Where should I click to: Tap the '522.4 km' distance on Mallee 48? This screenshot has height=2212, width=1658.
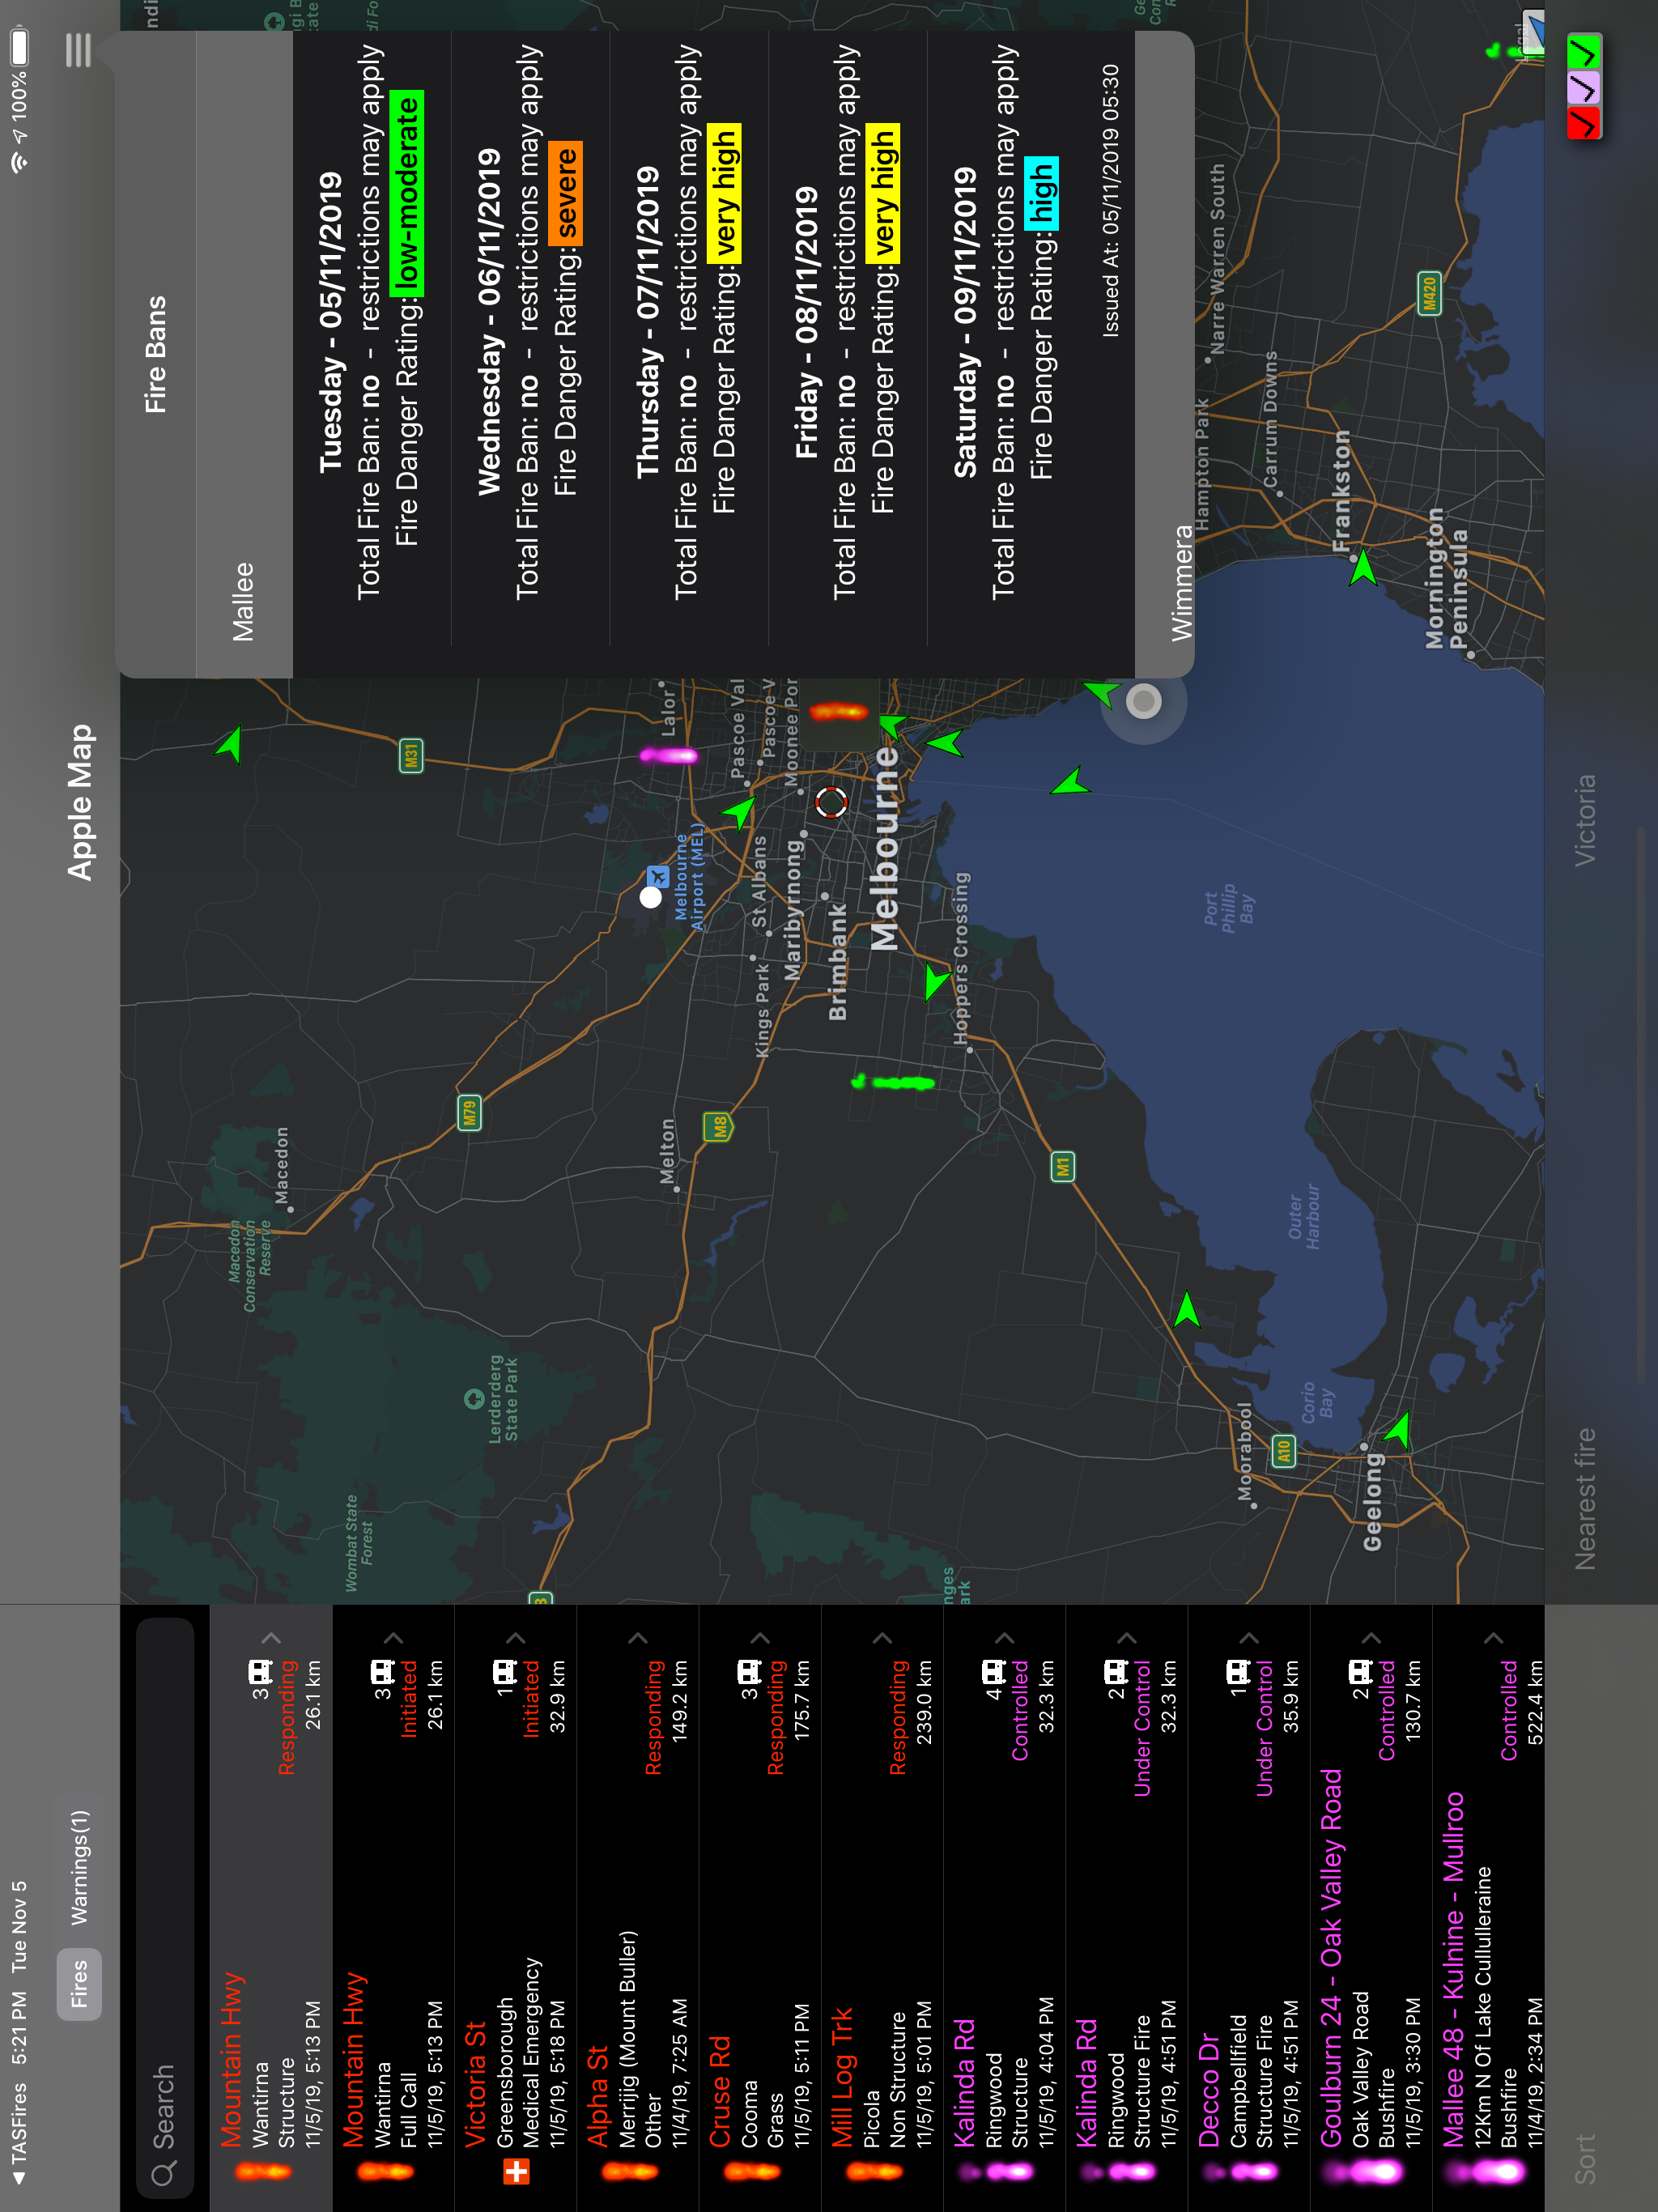click(x=1535, y=1702)
